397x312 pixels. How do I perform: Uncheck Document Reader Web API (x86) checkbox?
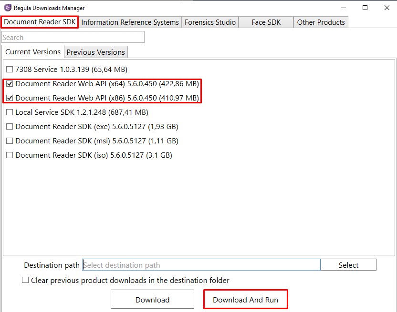tap(10, 98)
